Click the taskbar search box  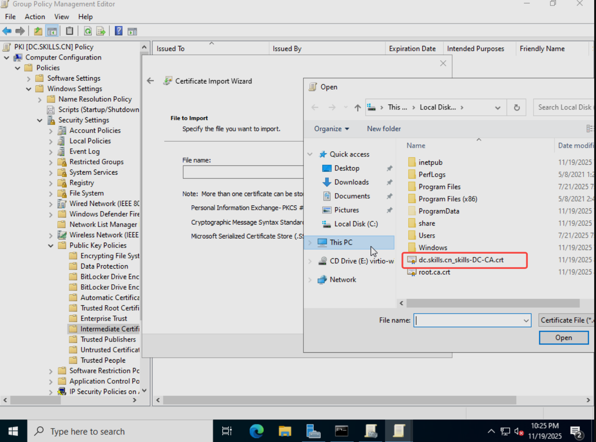pos(120,431)
